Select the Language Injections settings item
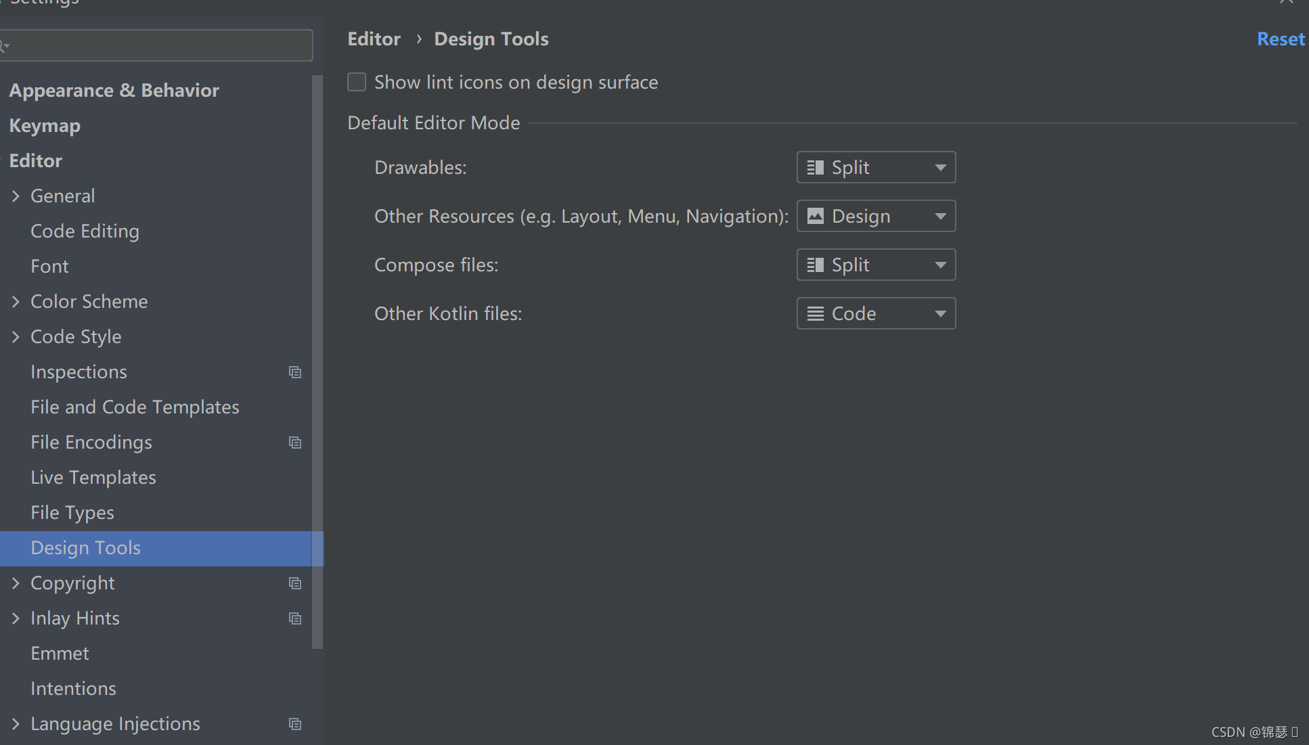 coord(115,723)
